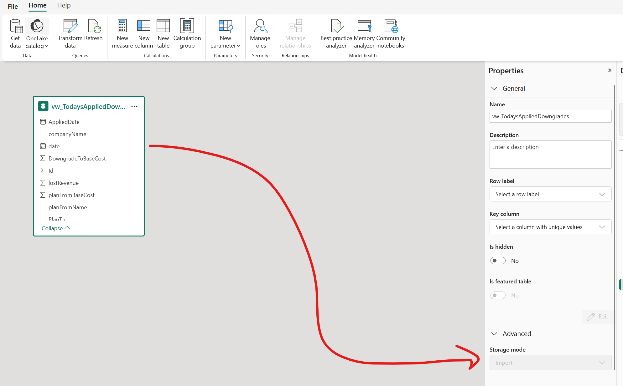Screen dimensions: 623x386
Task: Collapse the Advanced section
Action: 494,334
